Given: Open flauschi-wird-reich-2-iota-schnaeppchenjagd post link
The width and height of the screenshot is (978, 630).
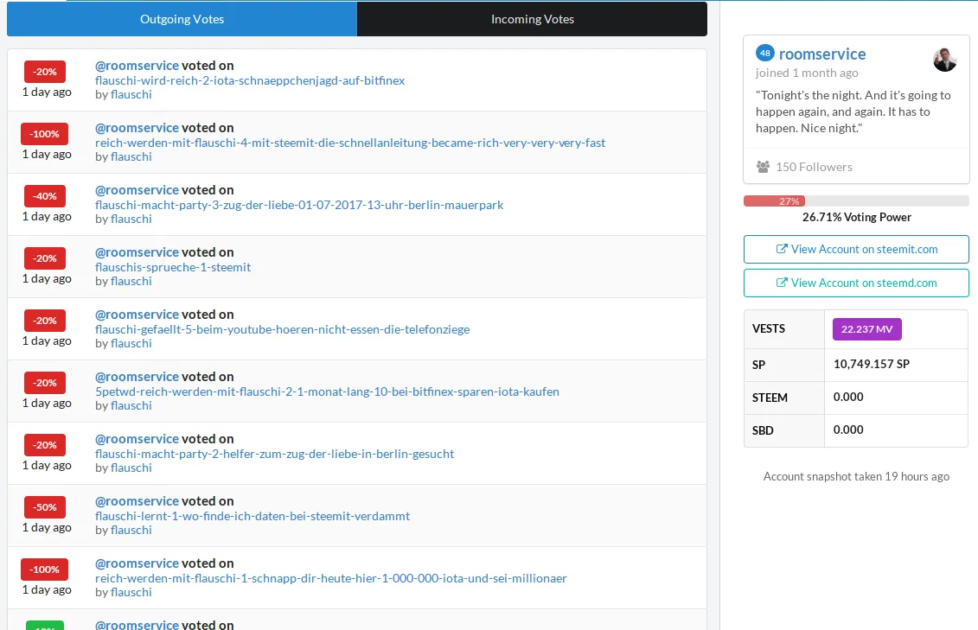Looking at the screenshot, I should tap(250, 80).
